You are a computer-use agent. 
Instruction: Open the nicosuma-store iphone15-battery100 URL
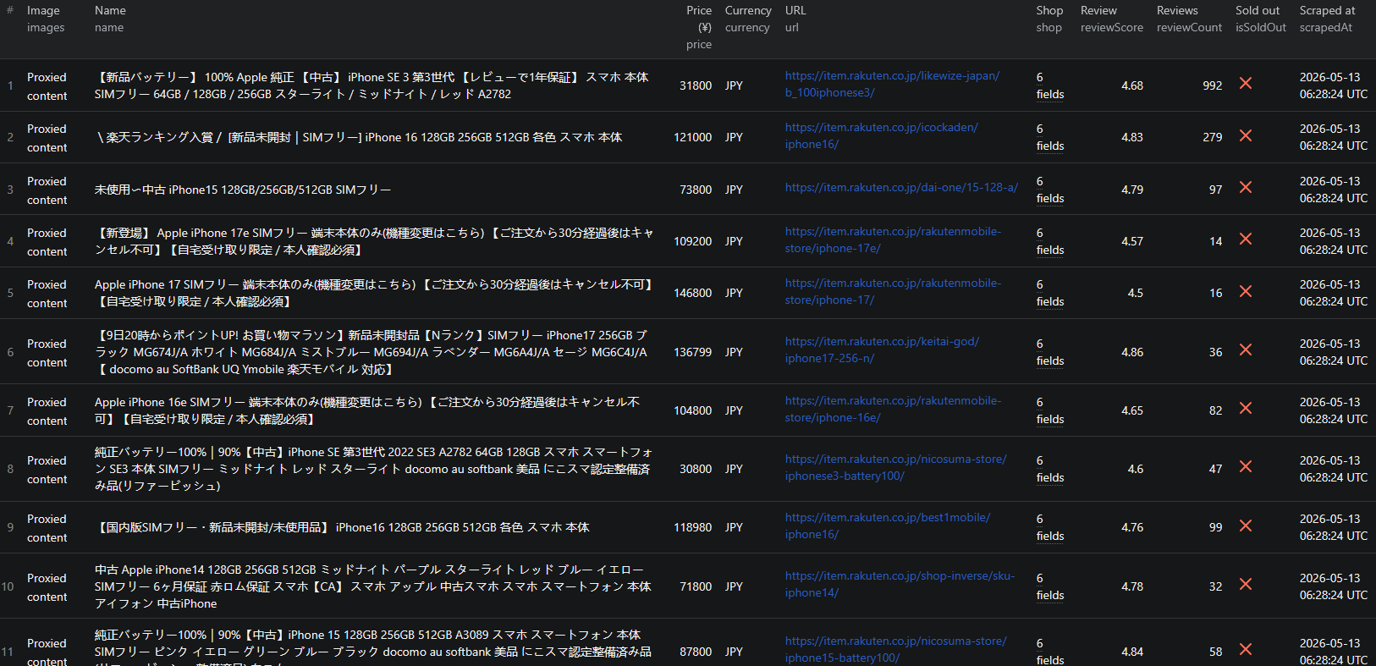tap(895, 649)
